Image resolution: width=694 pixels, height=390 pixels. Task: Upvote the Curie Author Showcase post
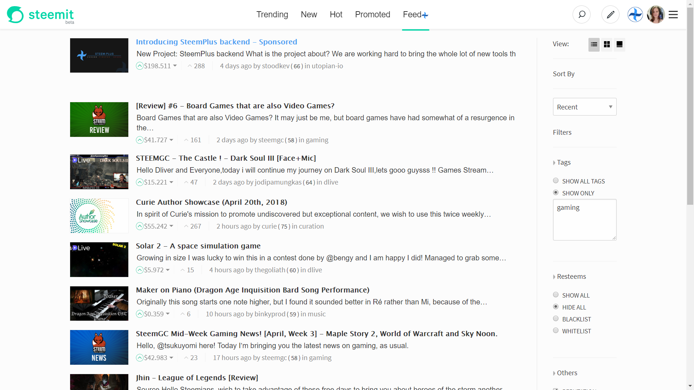point(140,226)
